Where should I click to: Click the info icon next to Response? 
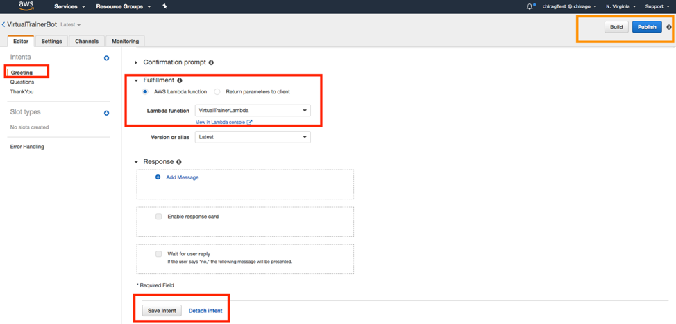[x=178, y=162]
